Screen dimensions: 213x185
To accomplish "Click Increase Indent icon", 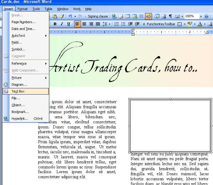I will click(x=137, y=24).
